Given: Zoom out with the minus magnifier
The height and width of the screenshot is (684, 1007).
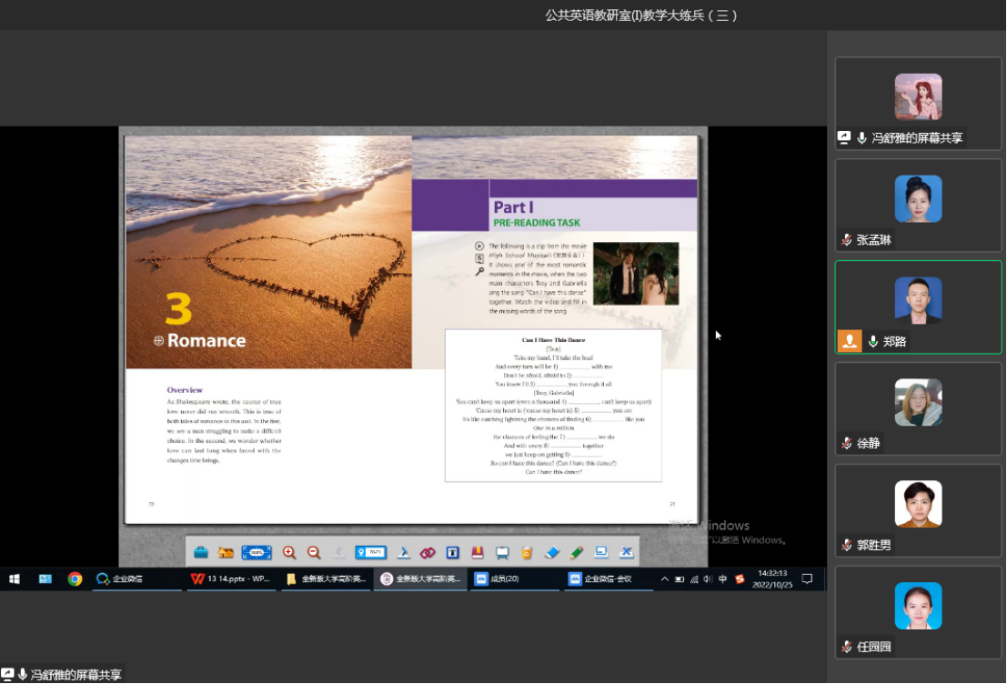Looking at the screenshot, I should click(314, 552).
